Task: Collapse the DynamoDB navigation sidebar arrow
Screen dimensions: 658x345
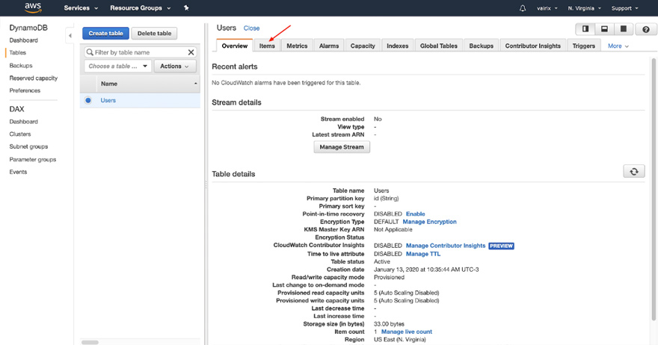Action: tap(70, 36)
